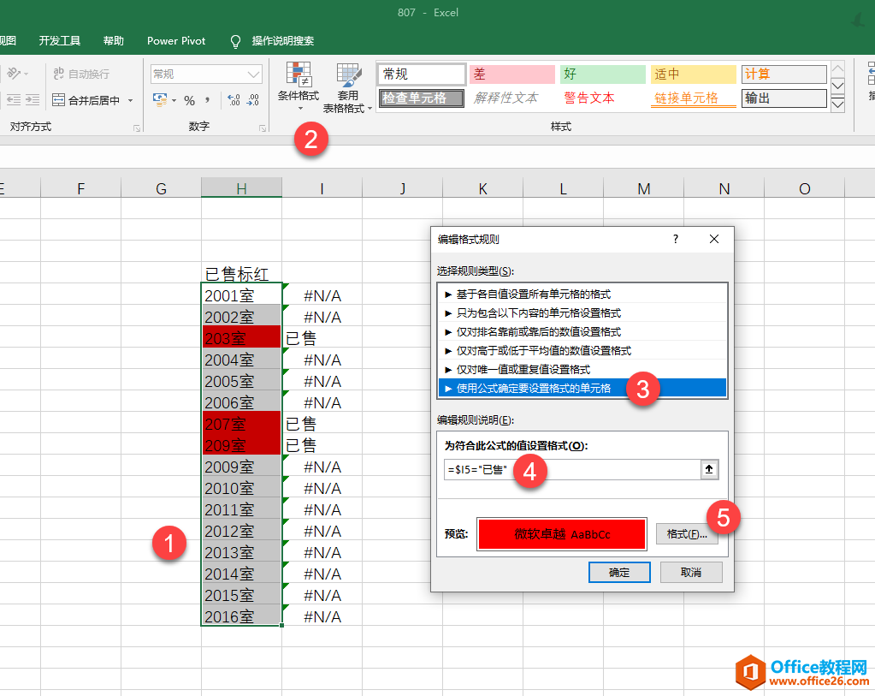The height and width of the screenshot is (696, 875).
Task: Apply the Calculation (计算) cell style
Action: point(784,74)
